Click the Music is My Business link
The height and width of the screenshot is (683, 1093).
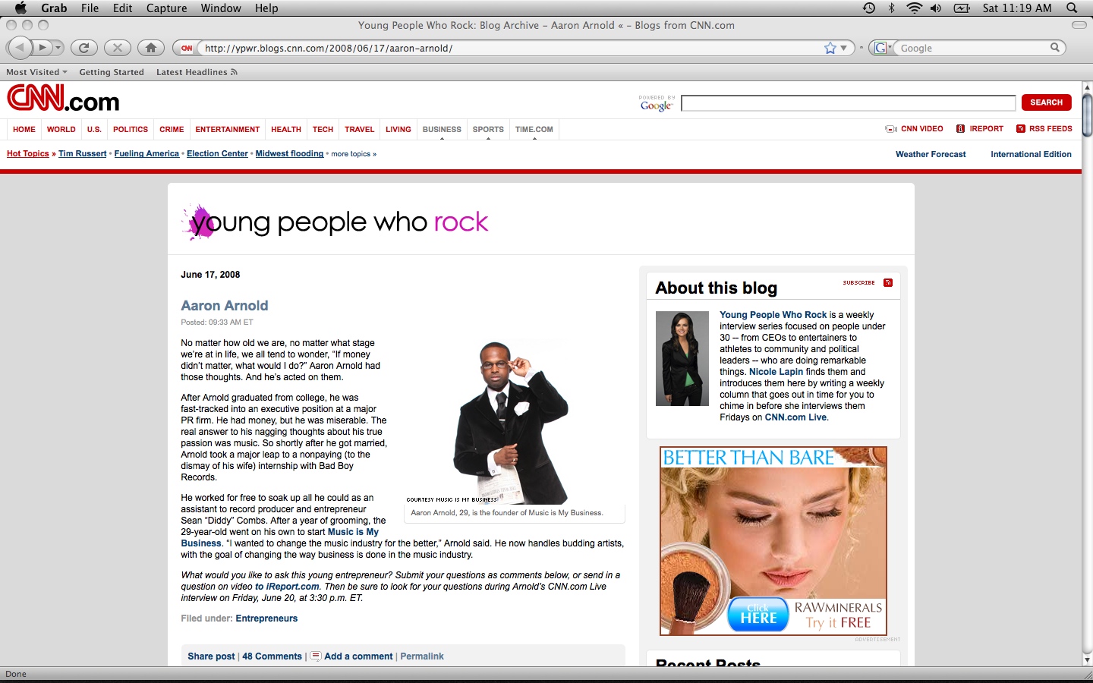coord(352,532)
